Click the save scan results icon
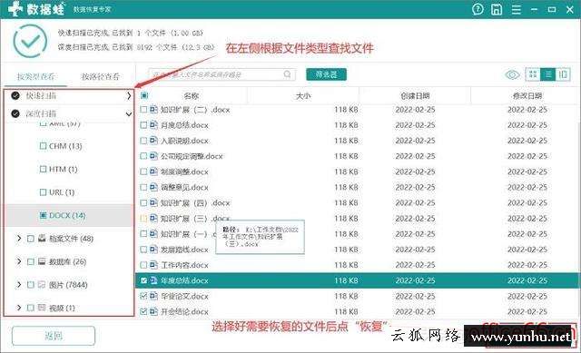The height and width of the screenshot is (353, 581). click(x=497, y=9)
